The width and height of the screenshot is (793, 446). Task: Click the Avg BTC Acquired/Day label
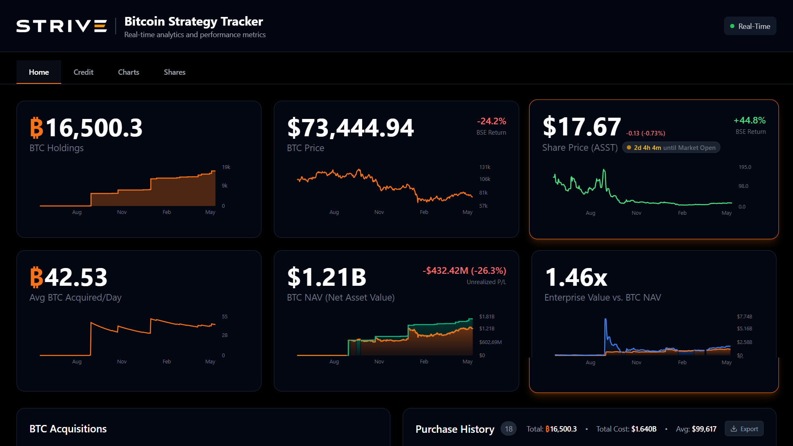(76, 297)
